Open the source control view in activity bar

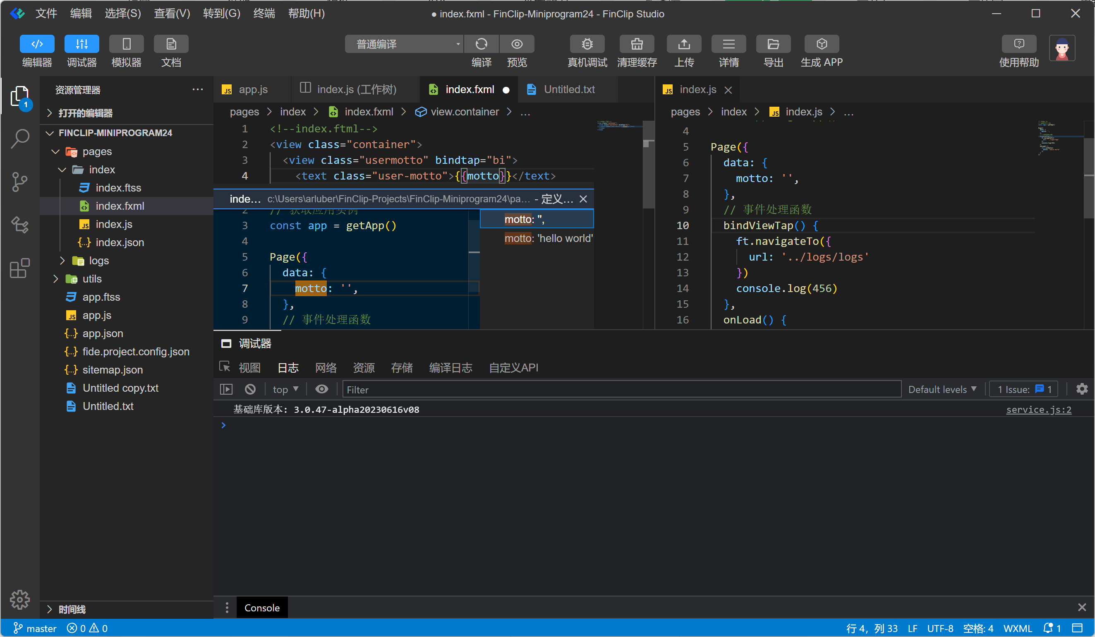pyautogui.click(x=19, y=182)
